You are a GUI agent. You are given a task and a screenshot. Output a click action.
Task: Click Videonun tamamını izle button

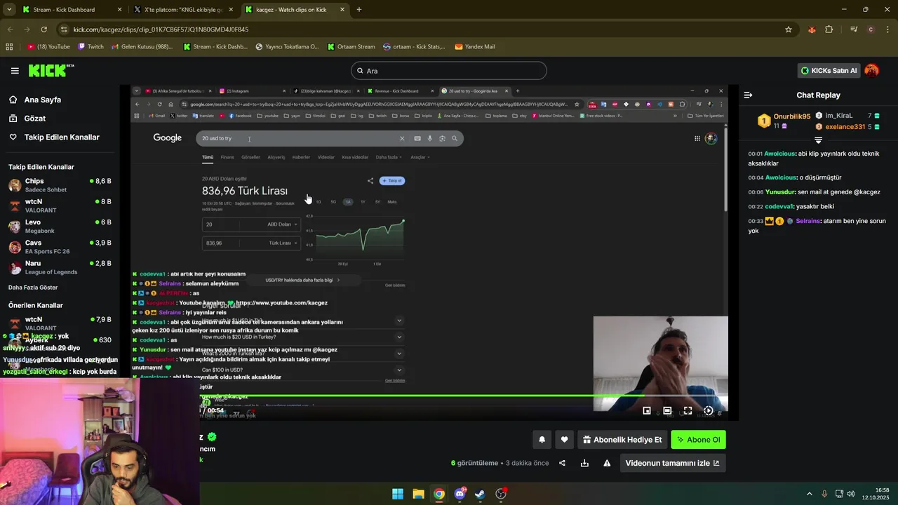(x=672, y=463)
